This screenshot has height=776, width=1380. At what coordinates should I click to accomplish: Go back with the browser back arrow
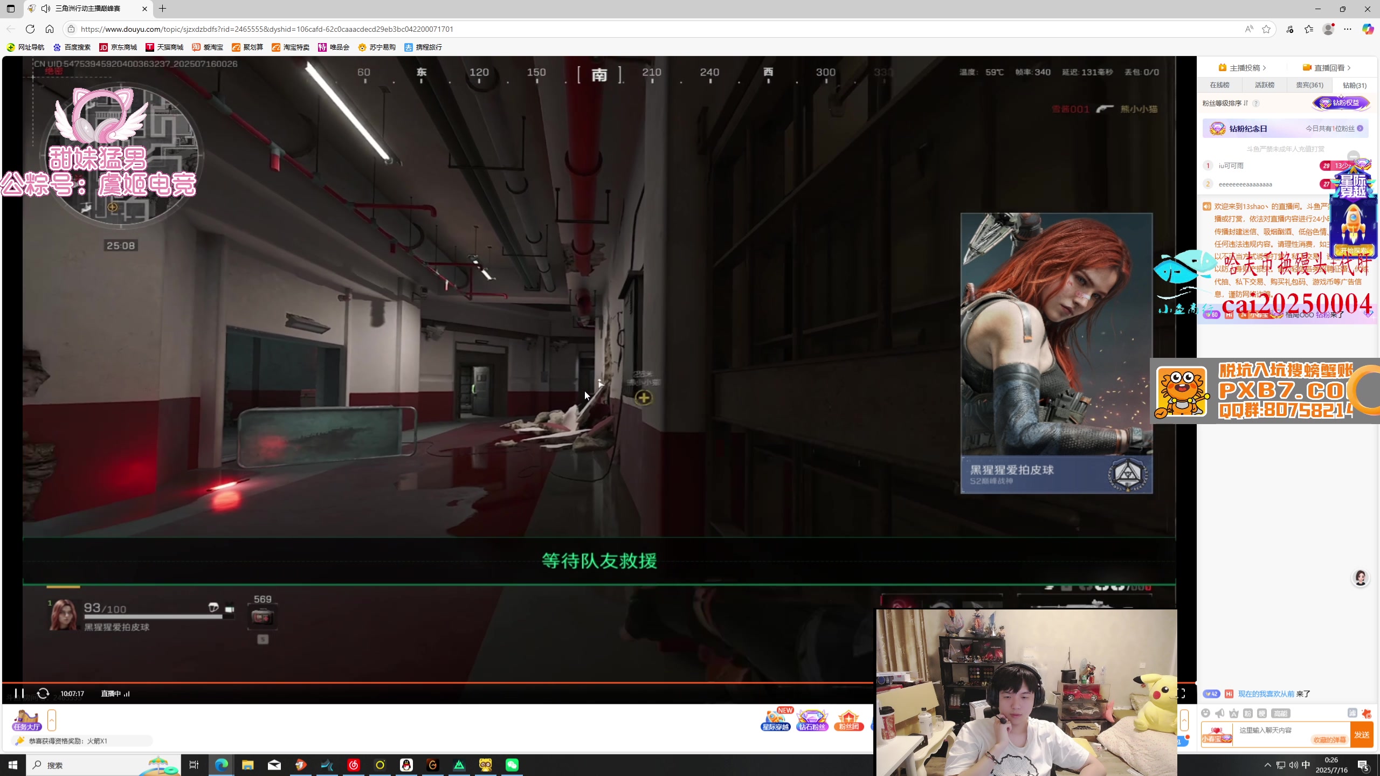11,29
